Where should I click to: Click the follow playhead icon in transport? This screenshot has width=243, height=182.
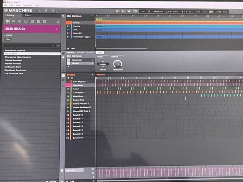pyautogui.click(x=211, y=12)
